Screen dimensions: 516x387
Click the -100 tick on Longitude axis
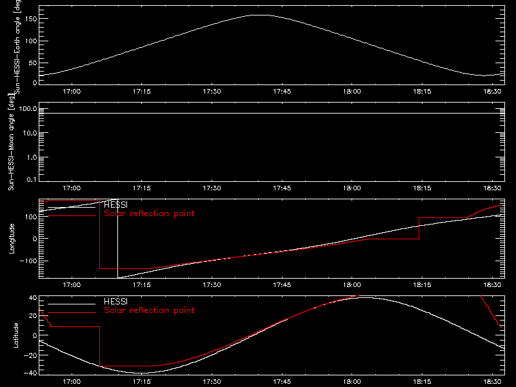(28, 261)
